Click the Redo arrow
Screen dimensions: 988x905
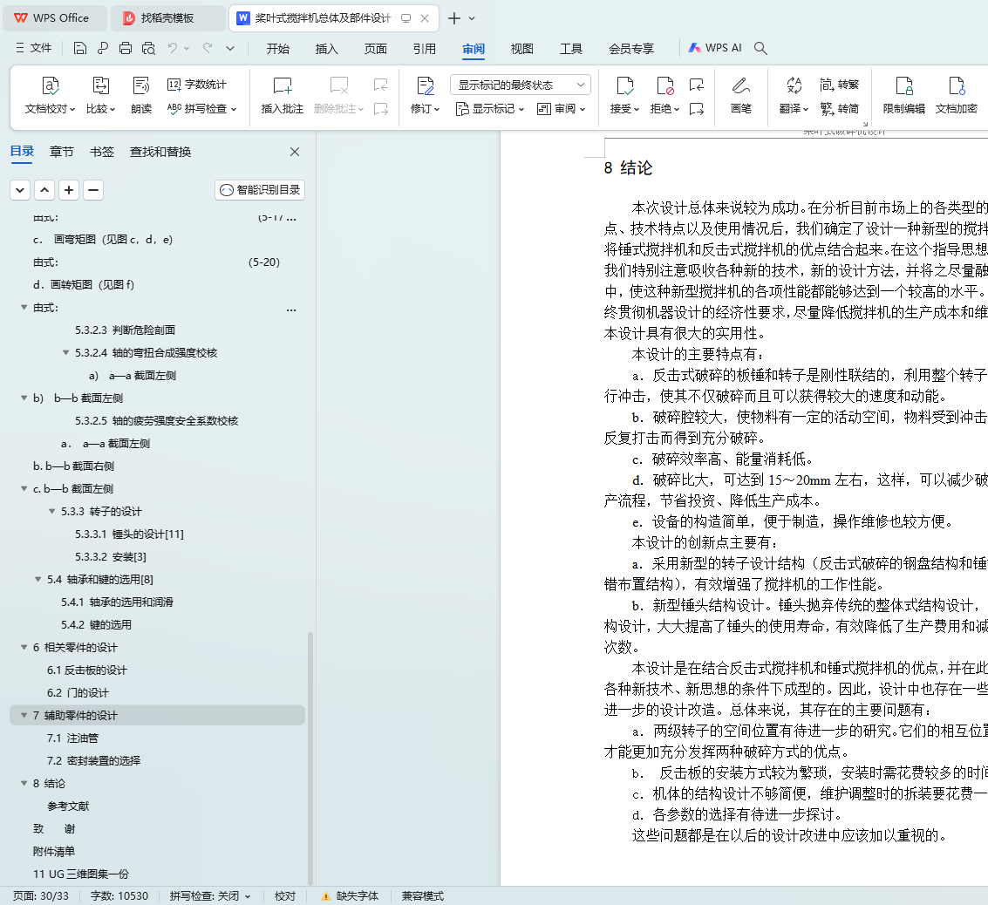(x=208, y=48)
